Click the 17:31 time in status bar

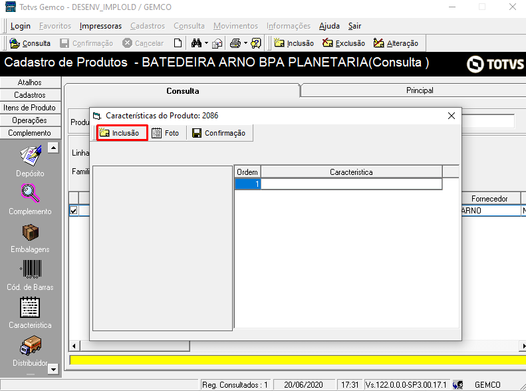(350, 384)
